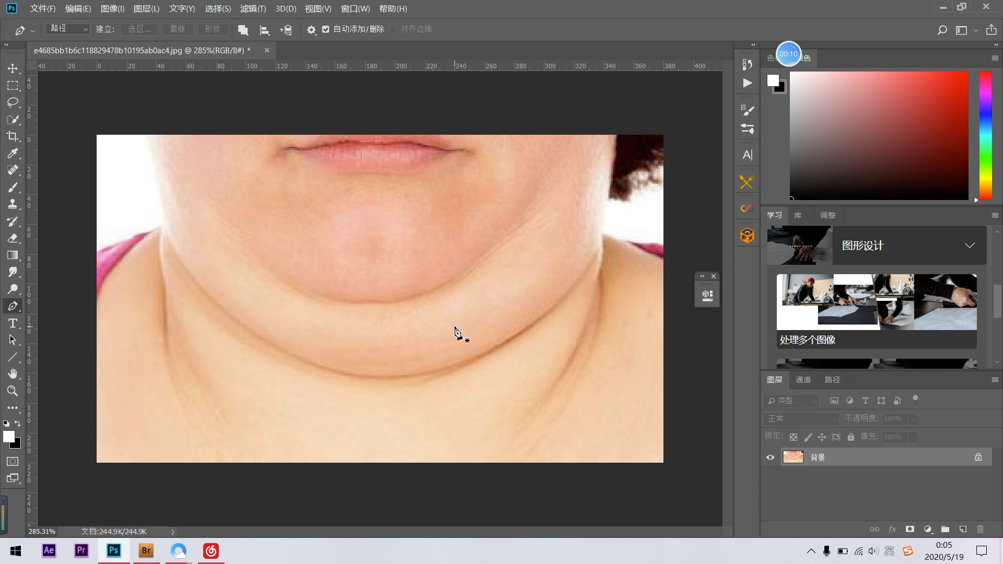Open the 图像(I) menu
Viewport: 1003px width, 564px height.
tap(112, 9)
